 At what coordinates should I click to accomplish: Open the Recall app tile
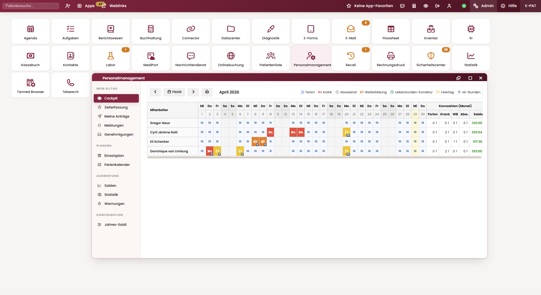click(351, 58)
